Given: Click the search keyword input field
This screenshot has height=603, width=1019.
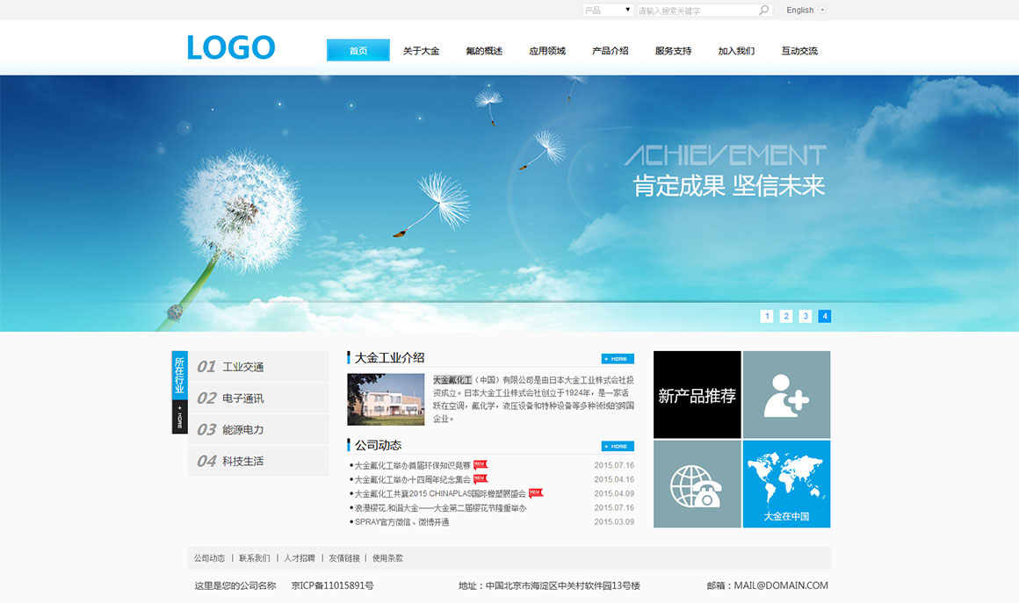Looking at the screenshot, I should point(696,11).
